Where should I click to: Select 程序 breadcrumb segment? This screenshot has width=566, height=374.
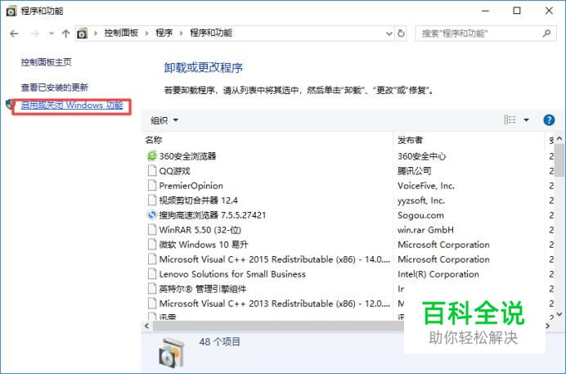tap(164, 34)
